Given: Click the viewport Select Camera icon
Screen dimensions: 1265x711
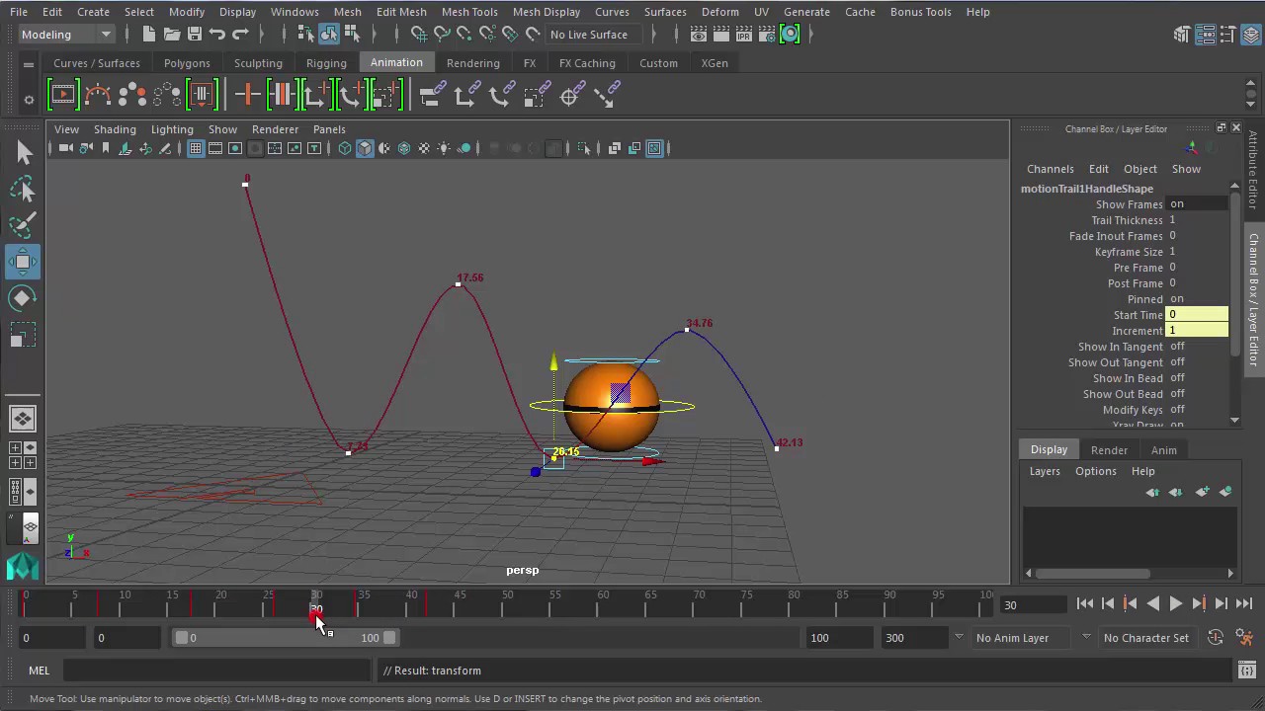Looking at the screenshot, I should 65,148.
